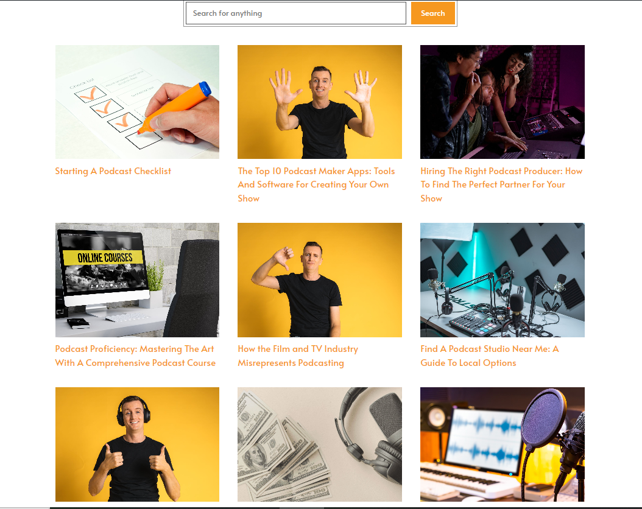
Task: Open Podcast Proficiency course article link
Action: click(135, 356)
